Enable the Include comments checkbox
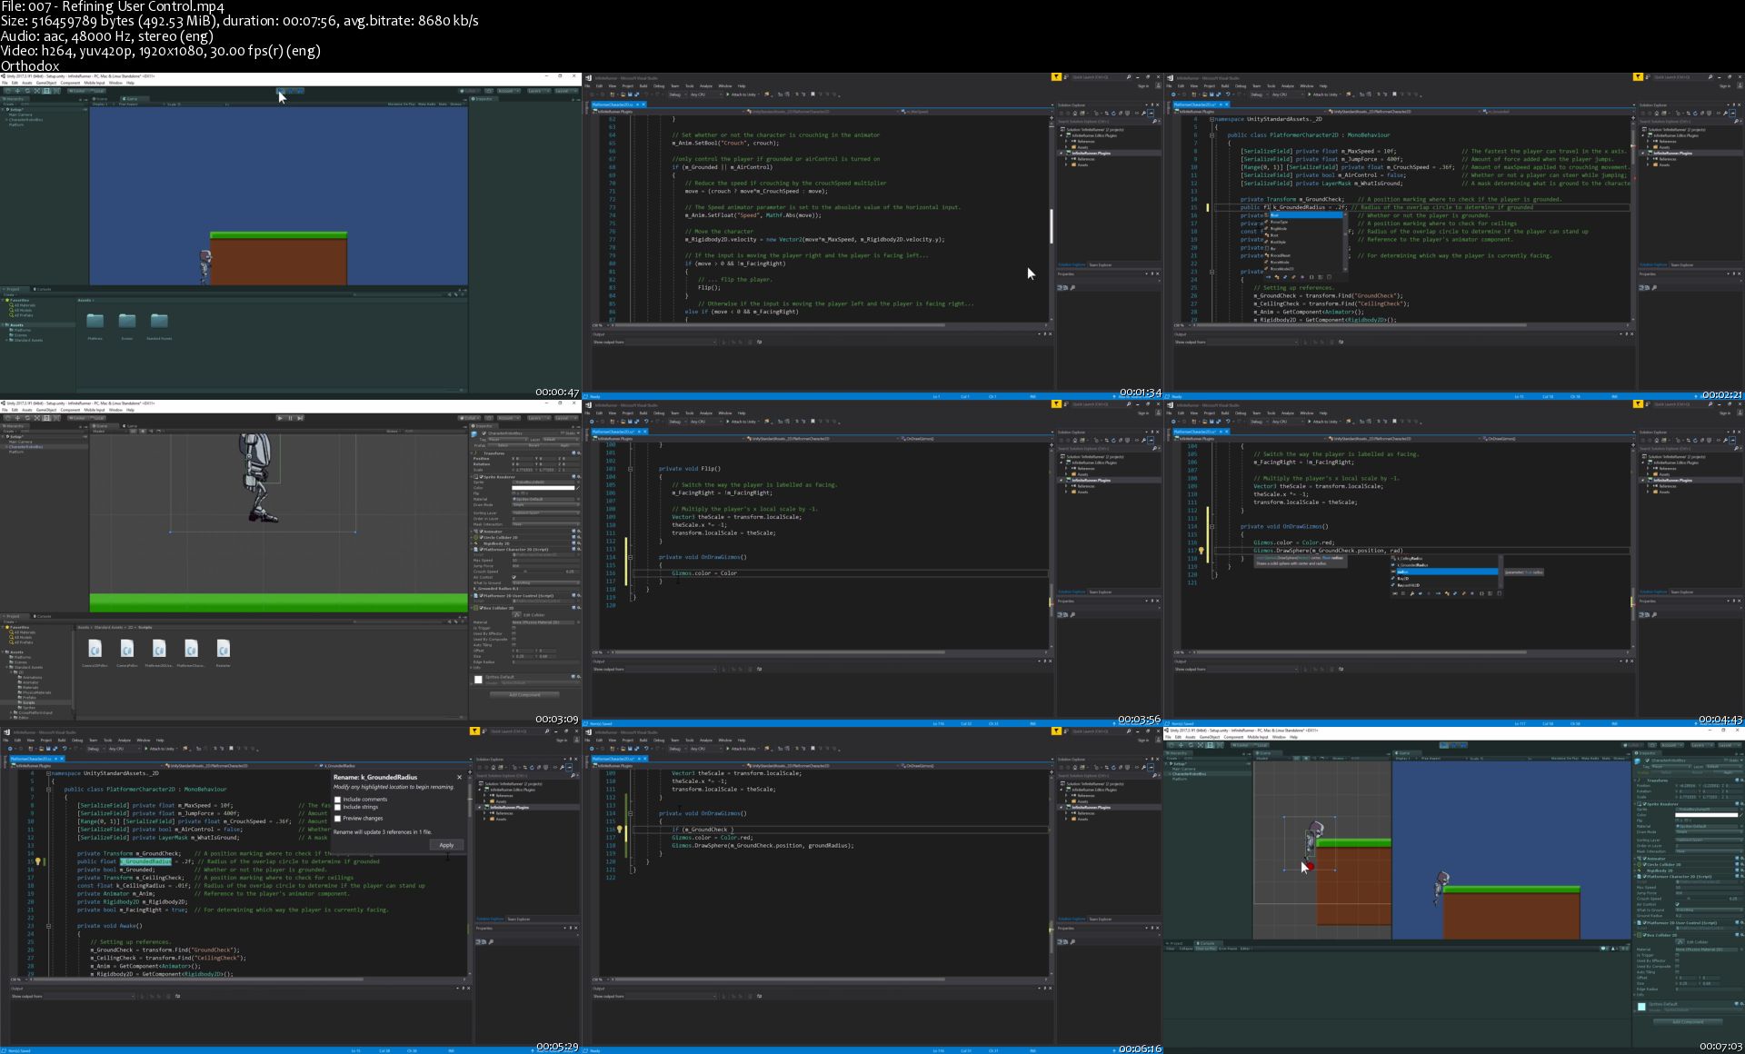The width and height of the screenshot is (1745, 1054). (x=338, y=800)
